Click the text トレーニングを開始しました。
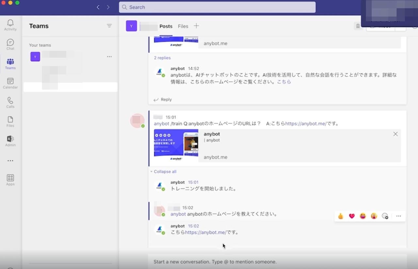Screen dimensions: 418x269 [204, 189]
